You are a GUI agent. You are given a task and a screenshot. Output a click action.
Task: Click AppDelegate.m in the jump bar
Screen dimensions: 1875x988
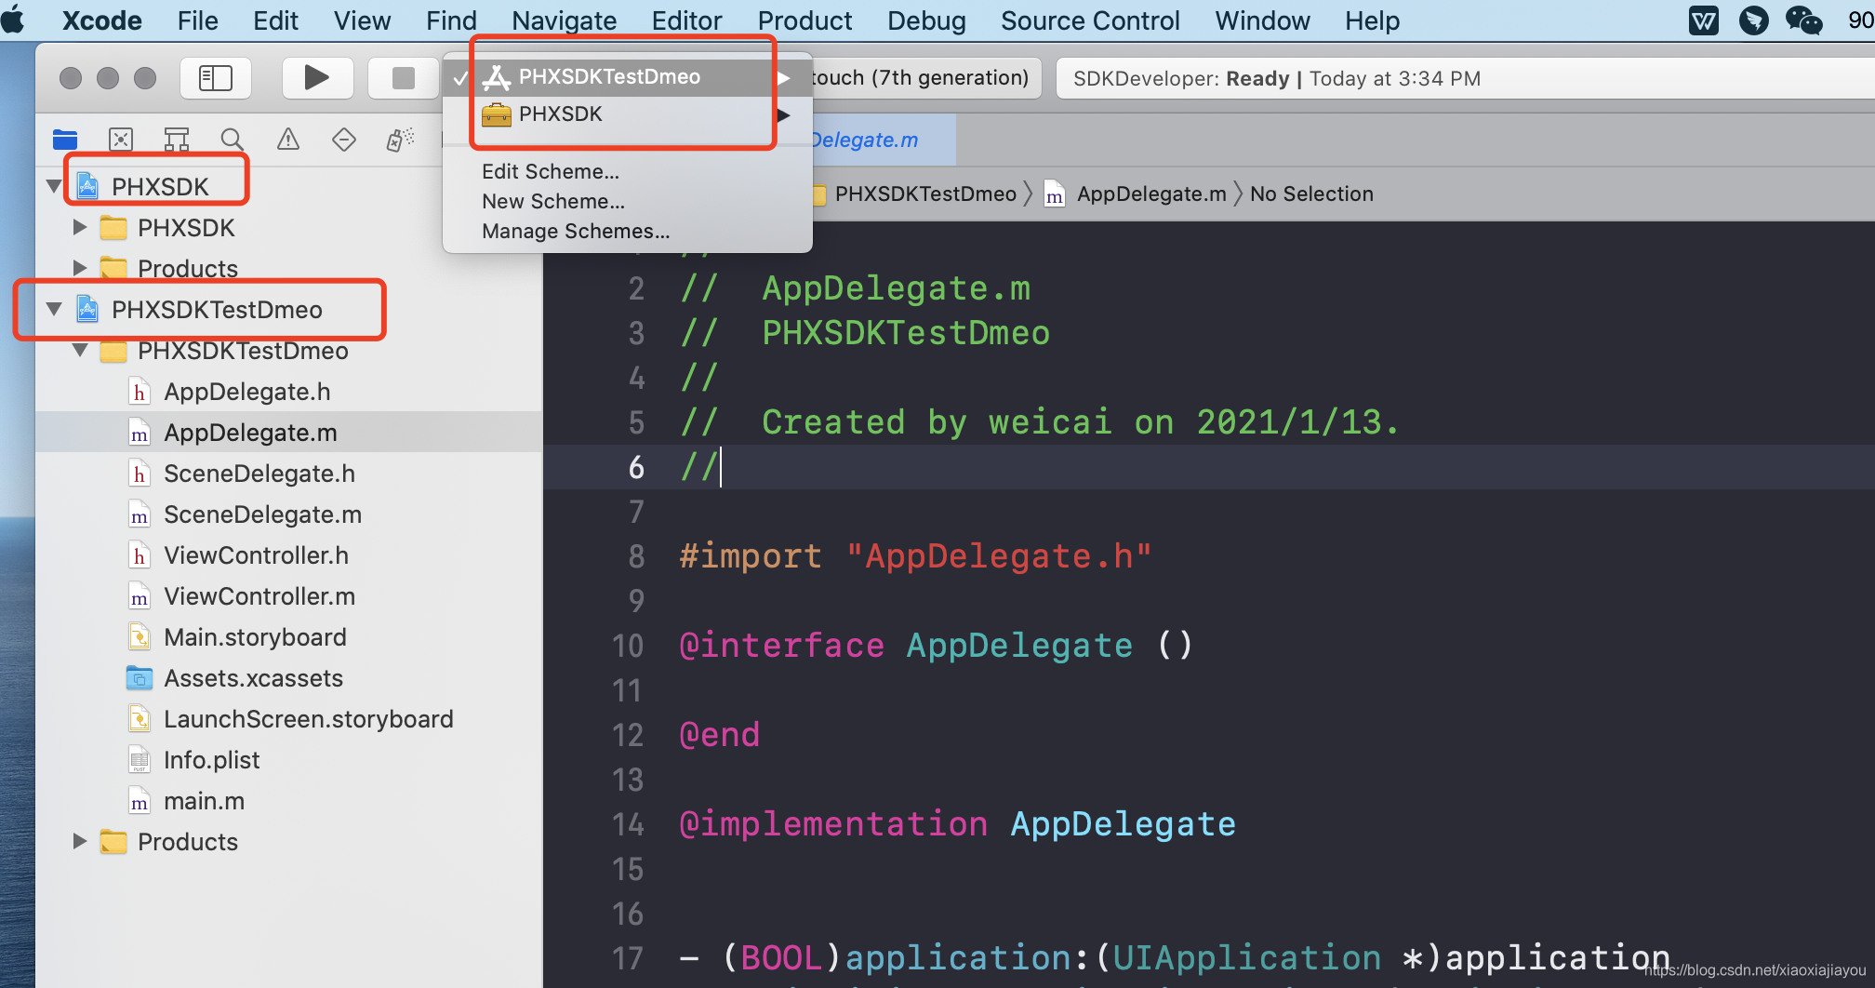tap(1151, 194)
